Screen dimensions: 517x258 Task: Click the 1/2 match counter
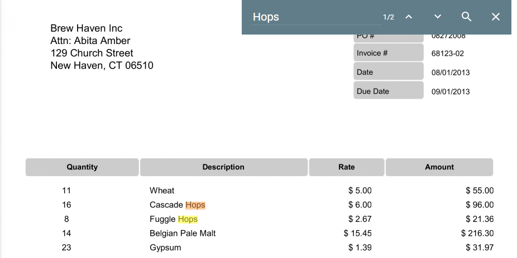click(389, 17)
